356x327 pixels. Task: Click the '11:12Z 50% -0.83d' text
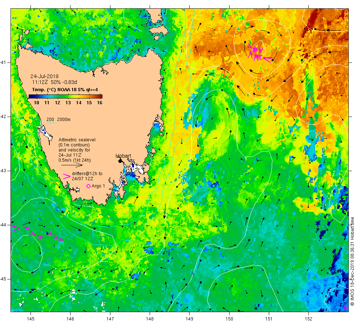click(x=54, y=82)
